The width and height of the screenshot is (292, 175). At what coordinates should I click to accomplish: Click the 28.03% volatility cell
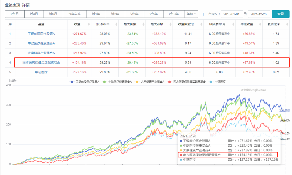(105, 34)
